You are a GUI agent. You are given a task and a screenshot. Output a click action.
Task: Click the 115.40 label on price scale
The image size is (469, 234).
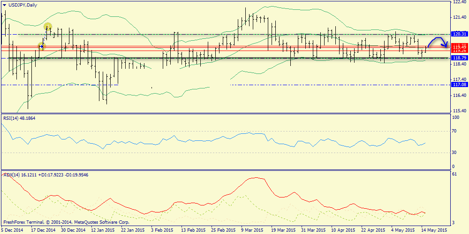[459, 111]
